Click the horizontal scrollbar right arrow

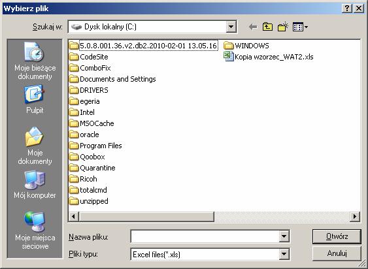point(355,217)
